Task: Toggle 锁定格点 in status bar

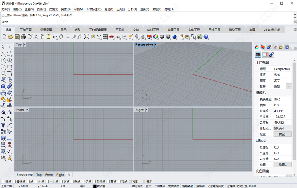Action: click(137, 186)
